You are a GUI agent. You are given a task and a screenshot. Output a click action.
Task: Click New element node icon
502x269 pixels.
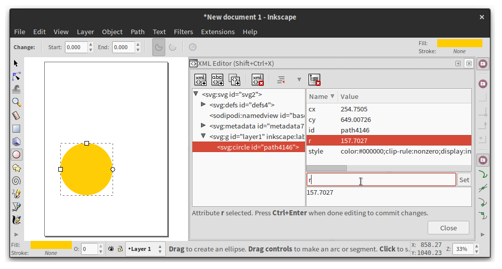(200, 80)
